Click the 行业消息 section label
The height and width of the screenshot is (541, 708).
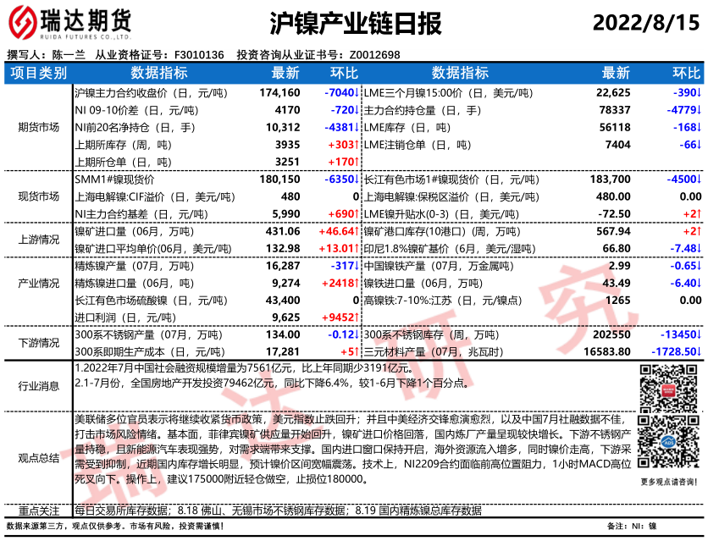pos(38,386)
